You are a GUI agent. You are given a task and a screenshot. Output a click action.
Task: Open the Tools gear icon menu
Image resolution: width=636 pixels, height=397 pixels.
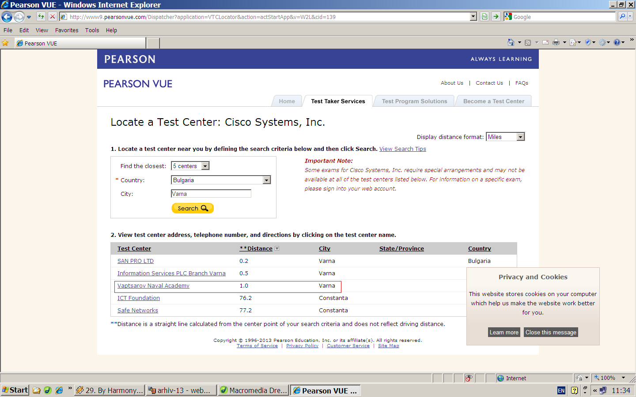pos(602,42)
